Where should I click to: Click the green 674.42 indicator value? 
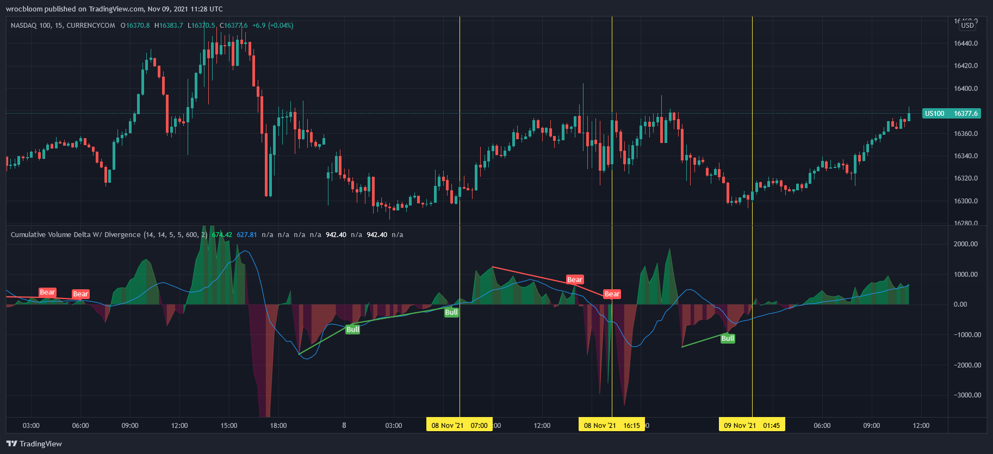pyautogui.click(x=222, y=235)
